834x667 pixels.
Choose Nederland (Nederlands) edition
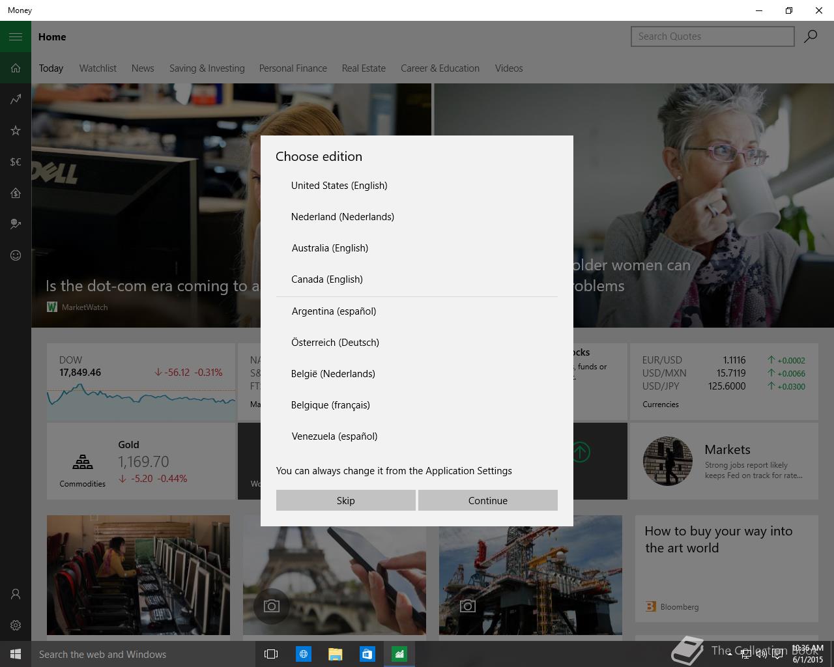click(417, 217)
